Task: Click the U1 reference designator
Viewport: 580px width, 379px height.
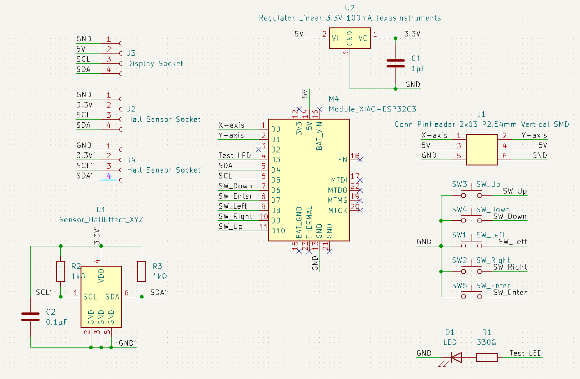Action: [x=101, y=210]
